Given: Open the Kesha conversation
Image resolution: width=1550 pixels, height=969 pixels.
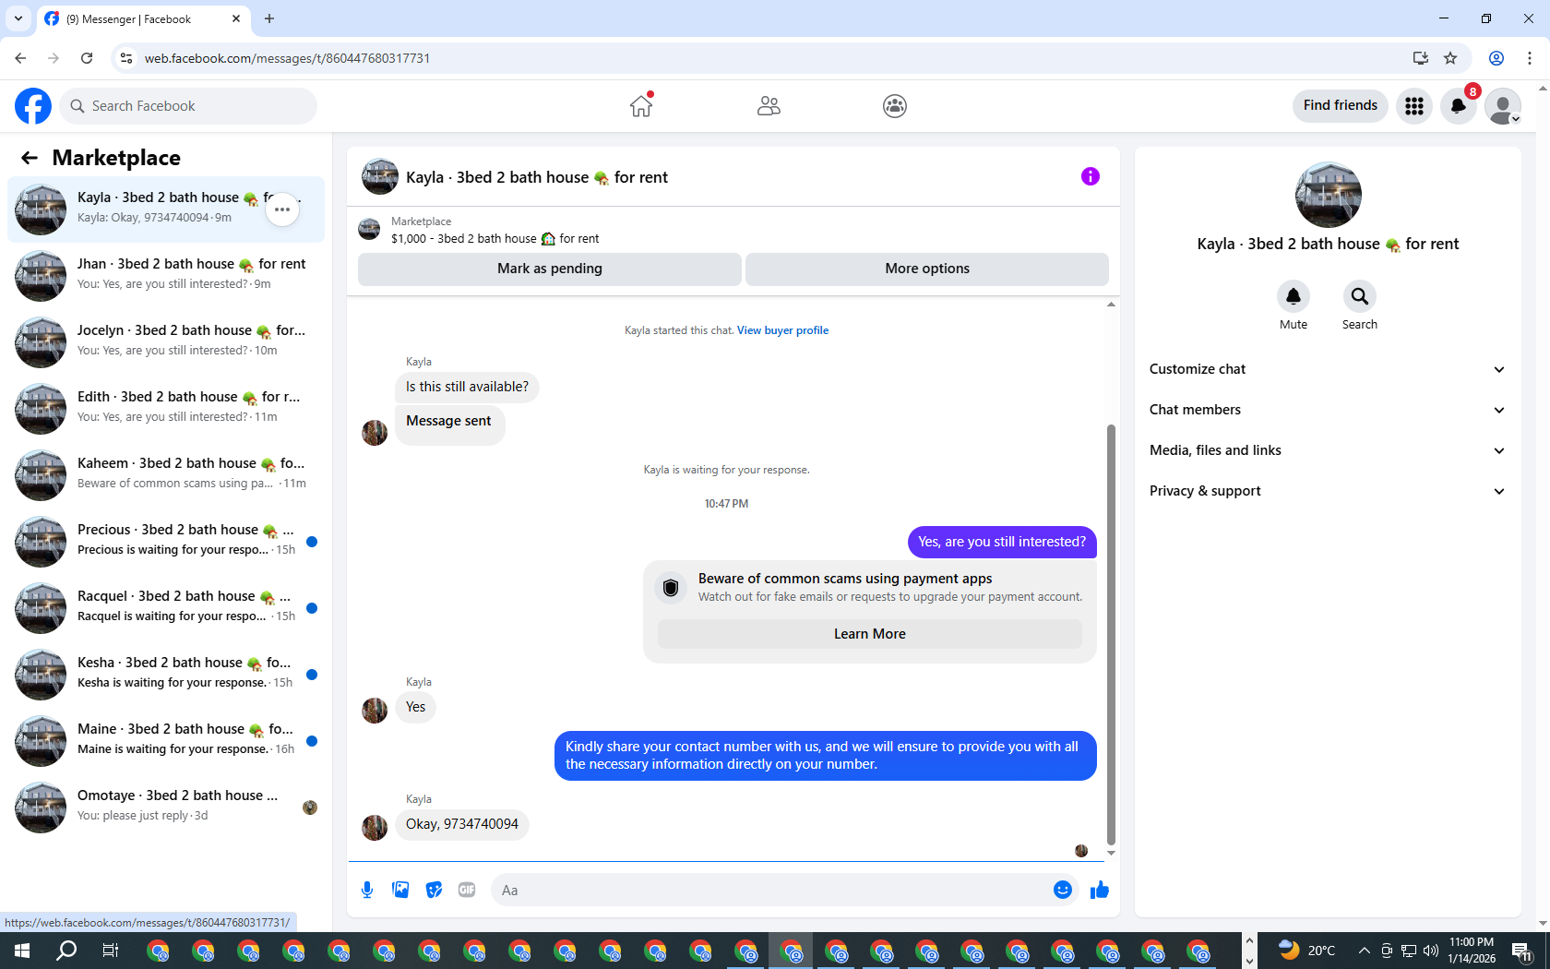Looking at the screenshot, I should (x=166, y=675).
